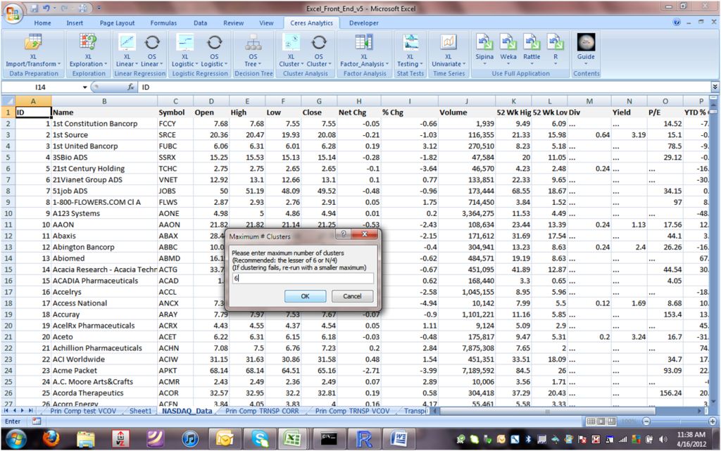Switch to Page Layout view in status bar
The height and width of the screenshot is (451, 721).
[601, 421]
